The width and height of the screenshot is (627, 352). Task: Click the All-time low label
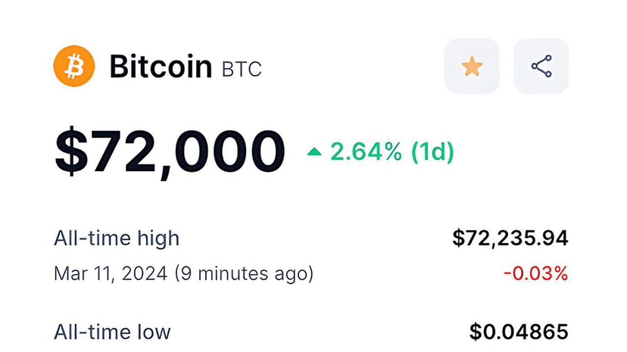[112, 332]
